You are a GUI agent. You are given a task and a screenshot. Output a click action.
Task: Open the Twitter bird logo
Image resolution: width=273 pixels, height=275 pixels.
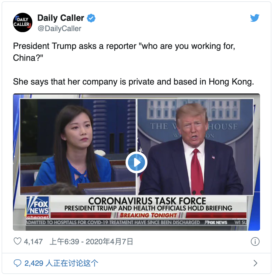click(255, 18)
